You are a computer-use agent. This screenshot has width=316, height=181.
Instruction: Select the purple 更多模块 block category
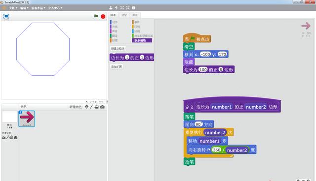(x=142, y=40)
